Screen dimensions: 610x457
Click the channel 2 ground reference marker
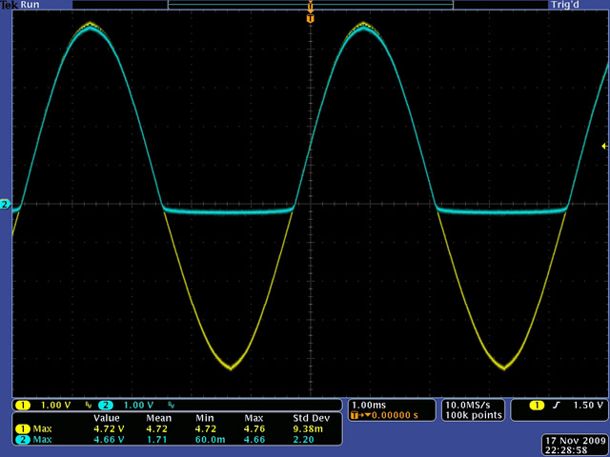tap(5, 205)
